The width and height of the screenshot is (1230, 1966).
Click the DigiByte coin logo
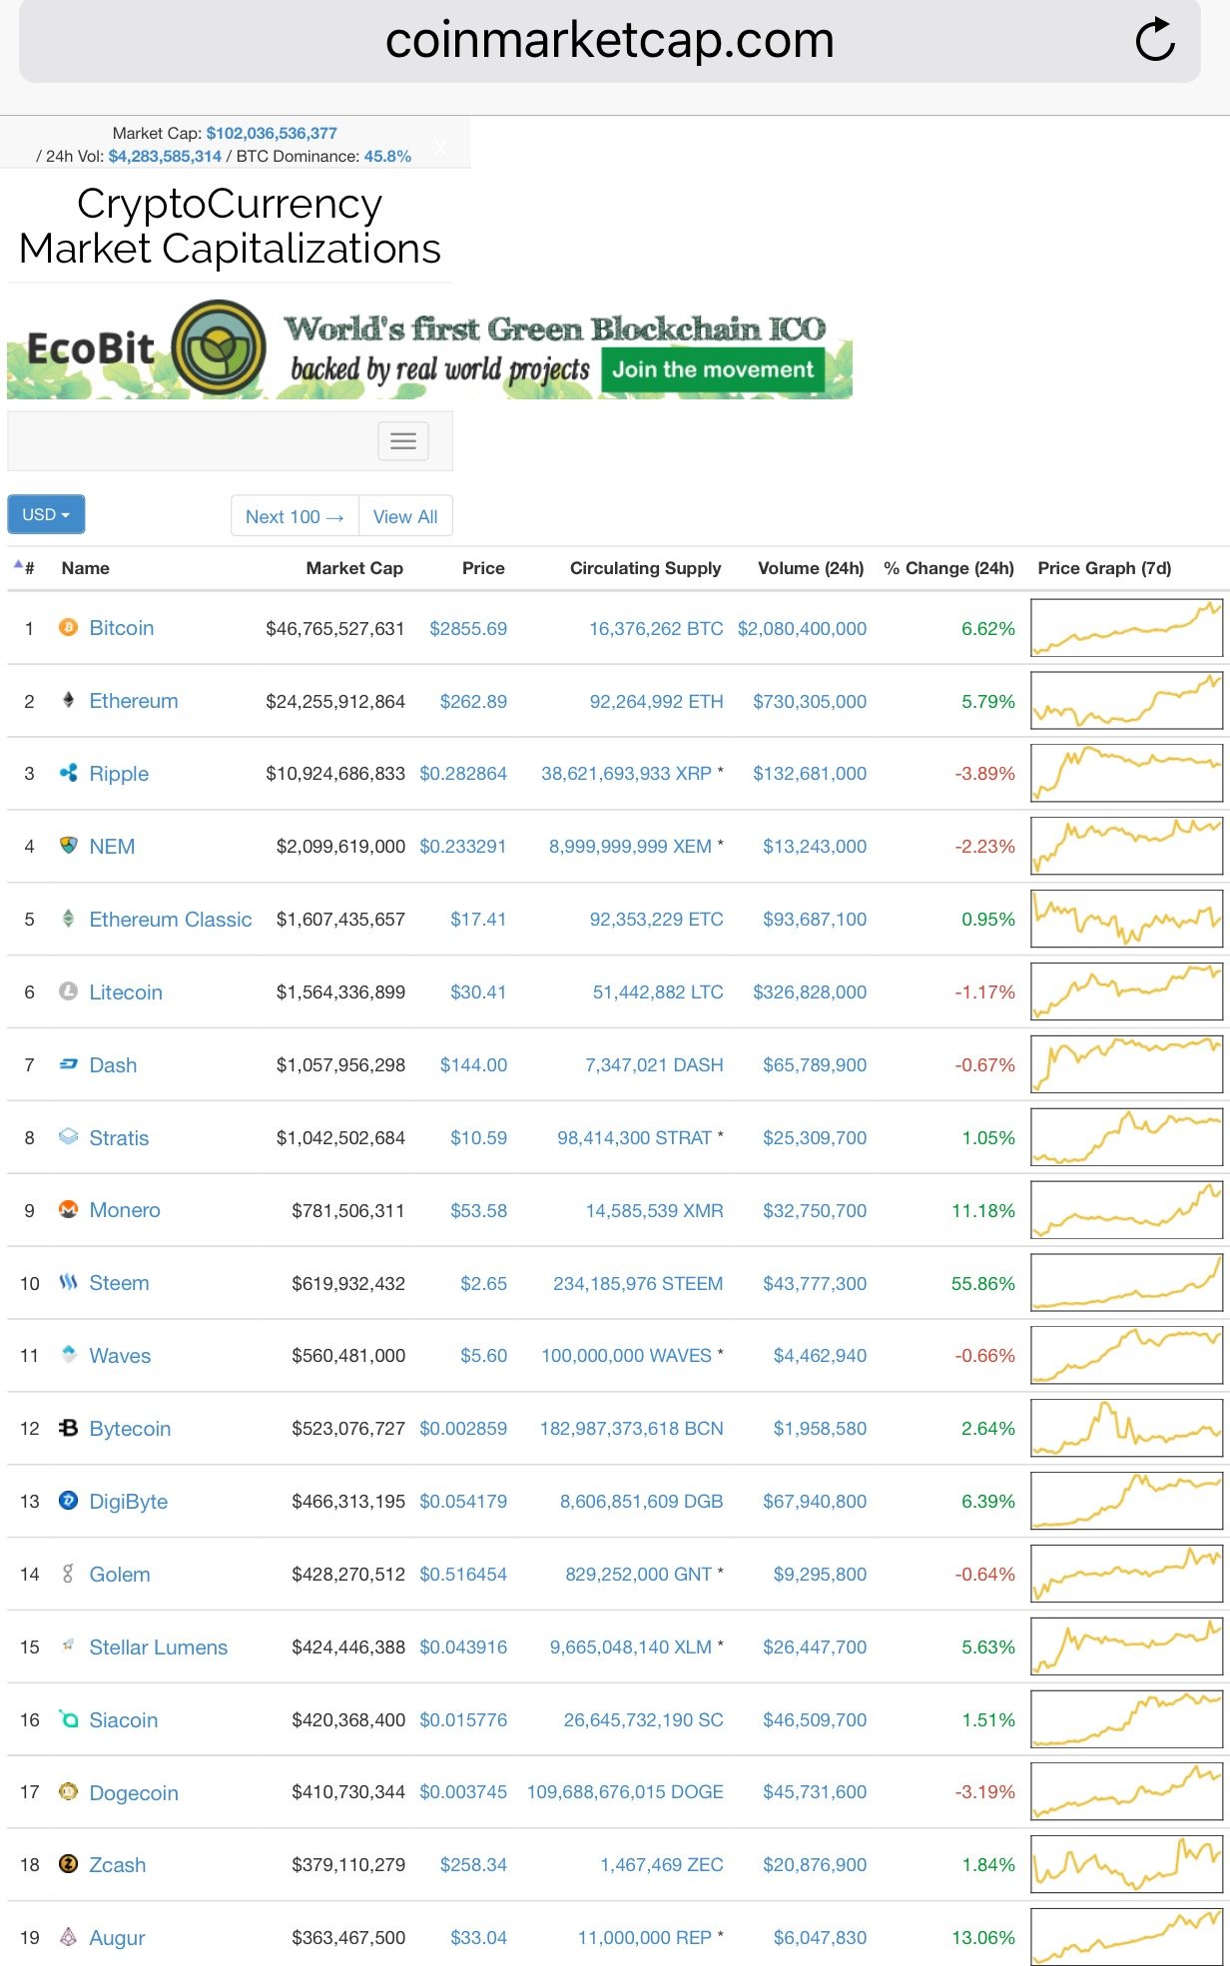68,1501
